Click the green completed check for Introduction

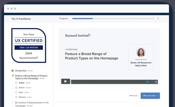click(13, 71)
